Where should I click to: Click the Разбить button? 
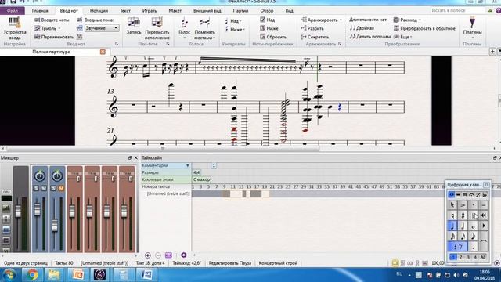click(312, 28)
